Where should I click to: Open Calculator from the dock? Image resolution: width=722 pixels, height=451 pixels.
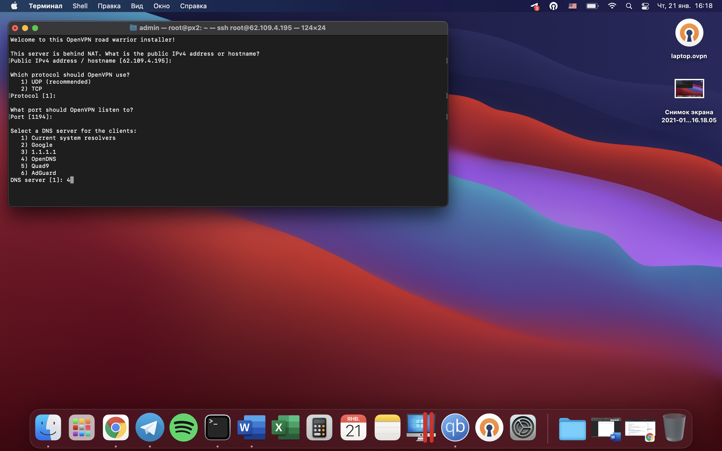pyautogui.click(x=319, y=427)
